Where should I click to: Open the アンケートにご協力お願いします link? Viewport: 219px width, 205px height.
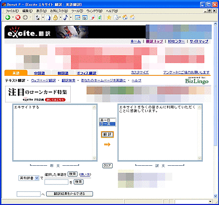[x=187, y=73]
